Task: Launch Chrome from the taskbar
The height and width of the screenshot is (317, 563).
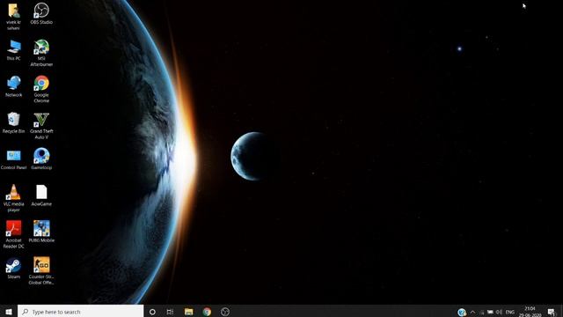Action: tap(207, 312)
